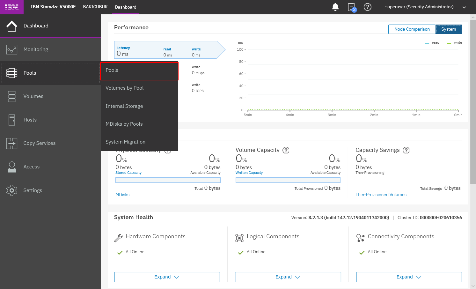Click the IBM logo in header
Image resolution: width=476 pixels, height=289 pixels.
pos(11,7)
